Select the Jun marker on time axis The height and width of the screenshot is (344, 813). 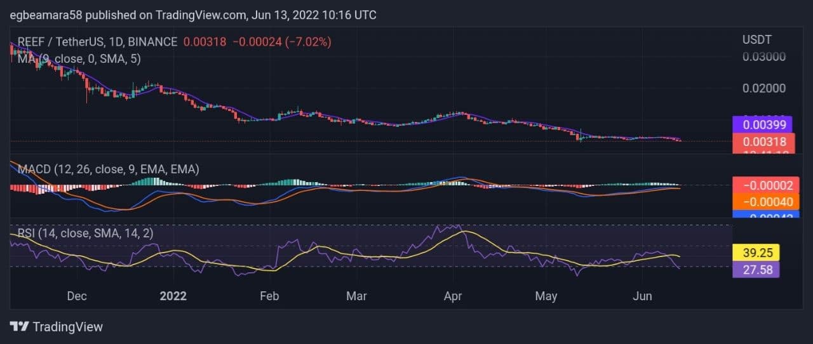643,296
